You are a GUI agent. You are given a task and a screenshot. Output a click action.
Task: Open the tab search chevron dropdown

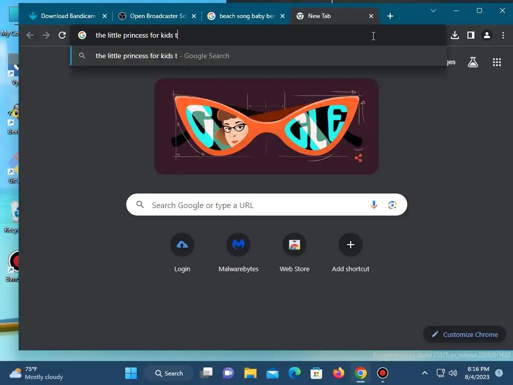coord(433,11)
